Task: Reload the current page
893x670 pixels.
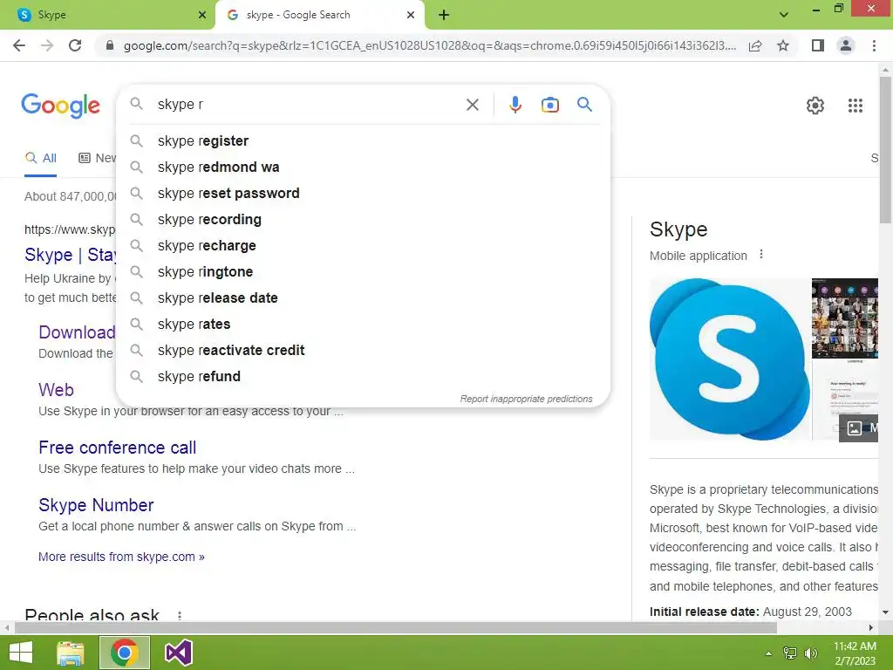Action: click(x=75, y=45)
